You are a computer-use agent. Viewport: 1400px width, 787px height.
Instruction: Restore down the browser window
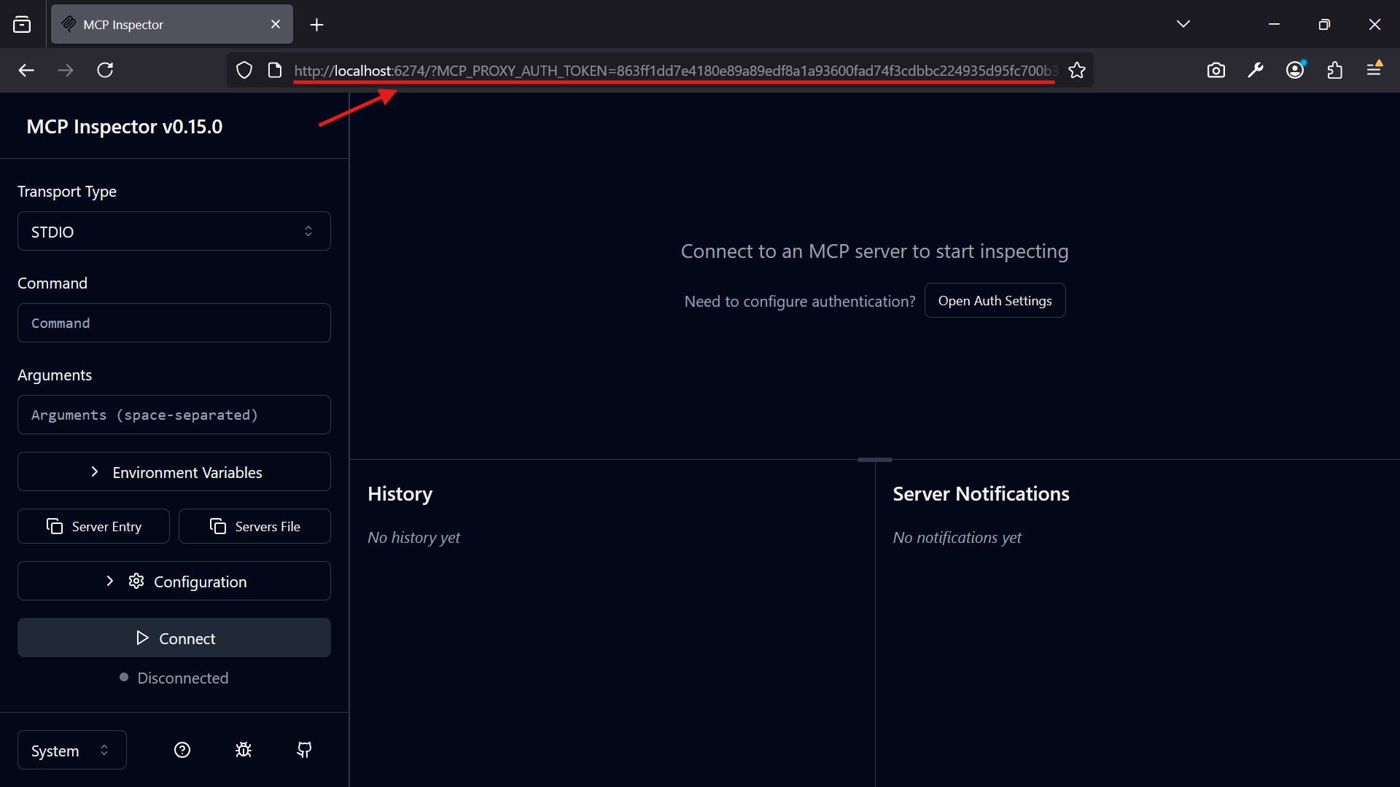pyautogui.click(x=1324, y=24)
